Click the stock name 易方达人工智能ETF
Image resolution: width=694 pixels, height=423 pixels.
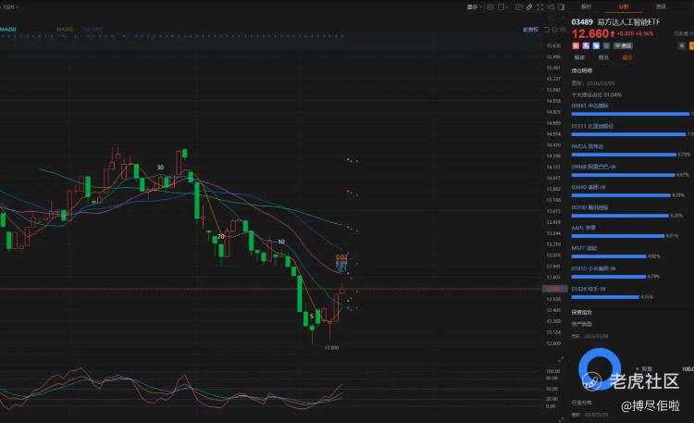[x=628, y=21]
